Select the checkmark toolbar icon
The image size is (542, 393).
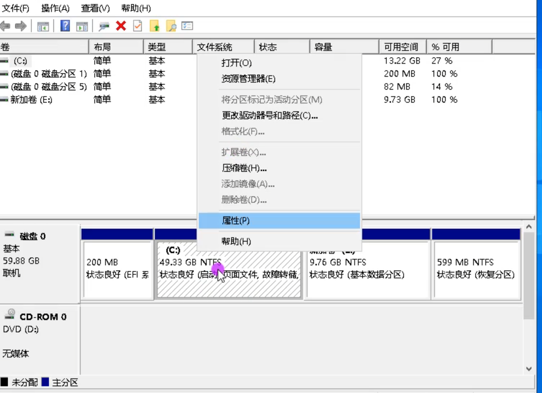pyautogui.click(x=137, y=26)
